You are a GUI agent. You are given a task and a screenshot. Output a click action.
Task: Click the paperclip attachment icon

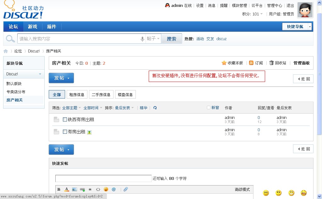point(125,189)
